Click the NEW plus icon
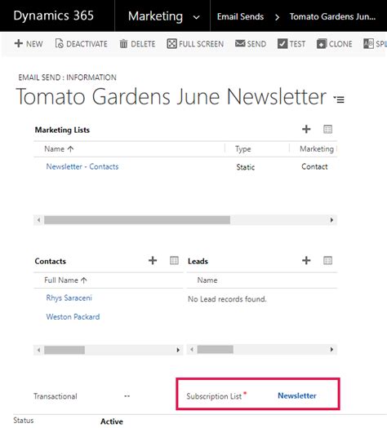Image resolution: width=387 pixels, height=428 pixels. tap(18, 43)
